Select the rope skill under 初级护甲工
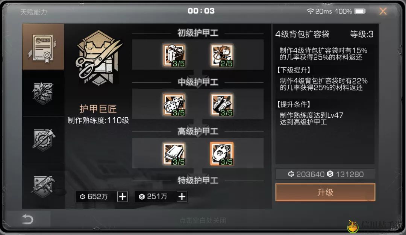Screen dimensions: 406x235 click(x=222, y=55)
